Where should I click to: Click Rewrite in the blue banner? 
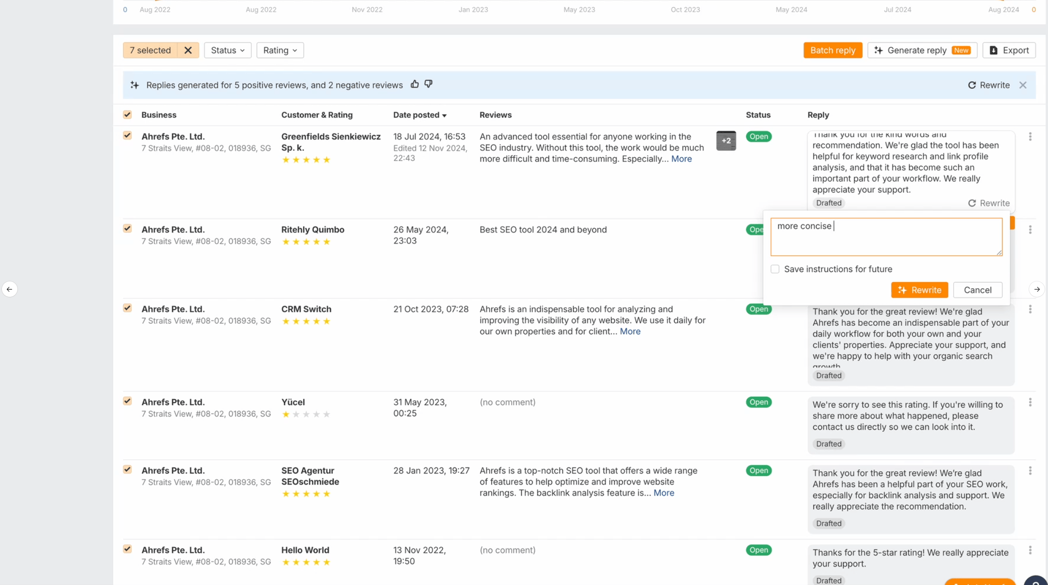pyautogui.click(x=989, y=85)
